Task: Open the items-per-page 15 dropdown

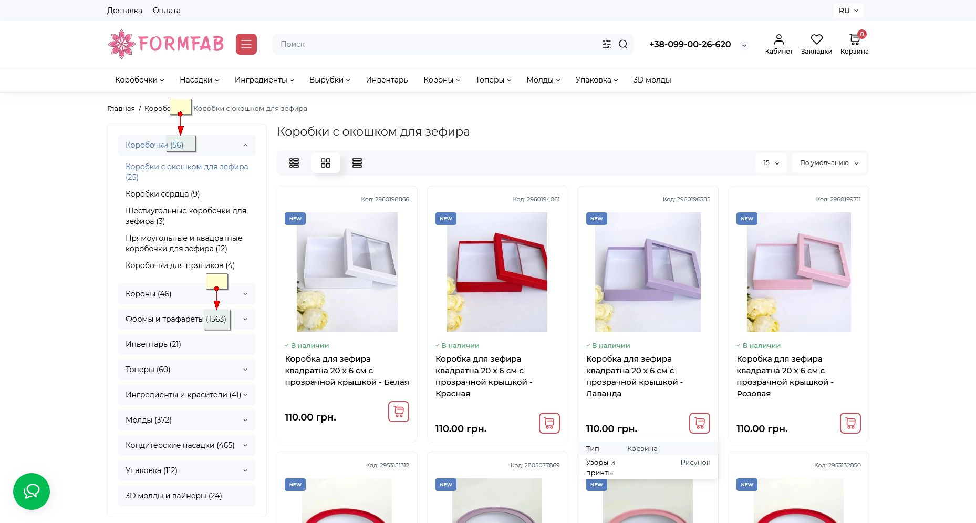Action: [x=771, y=163]
